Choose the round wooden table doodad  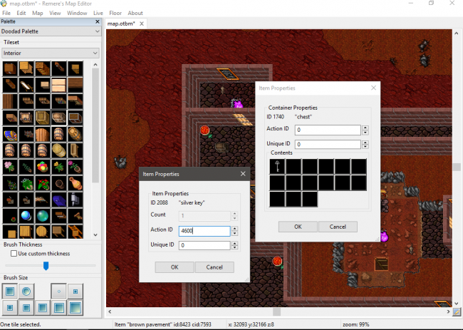[x=43, y=232]
